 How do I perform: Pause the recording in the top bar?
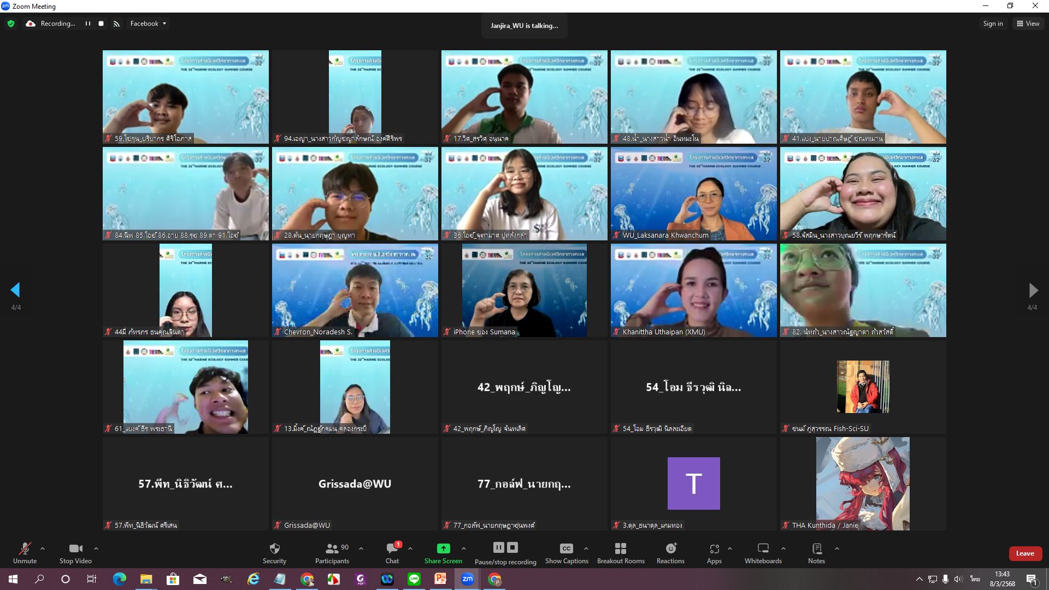point(87,23)
